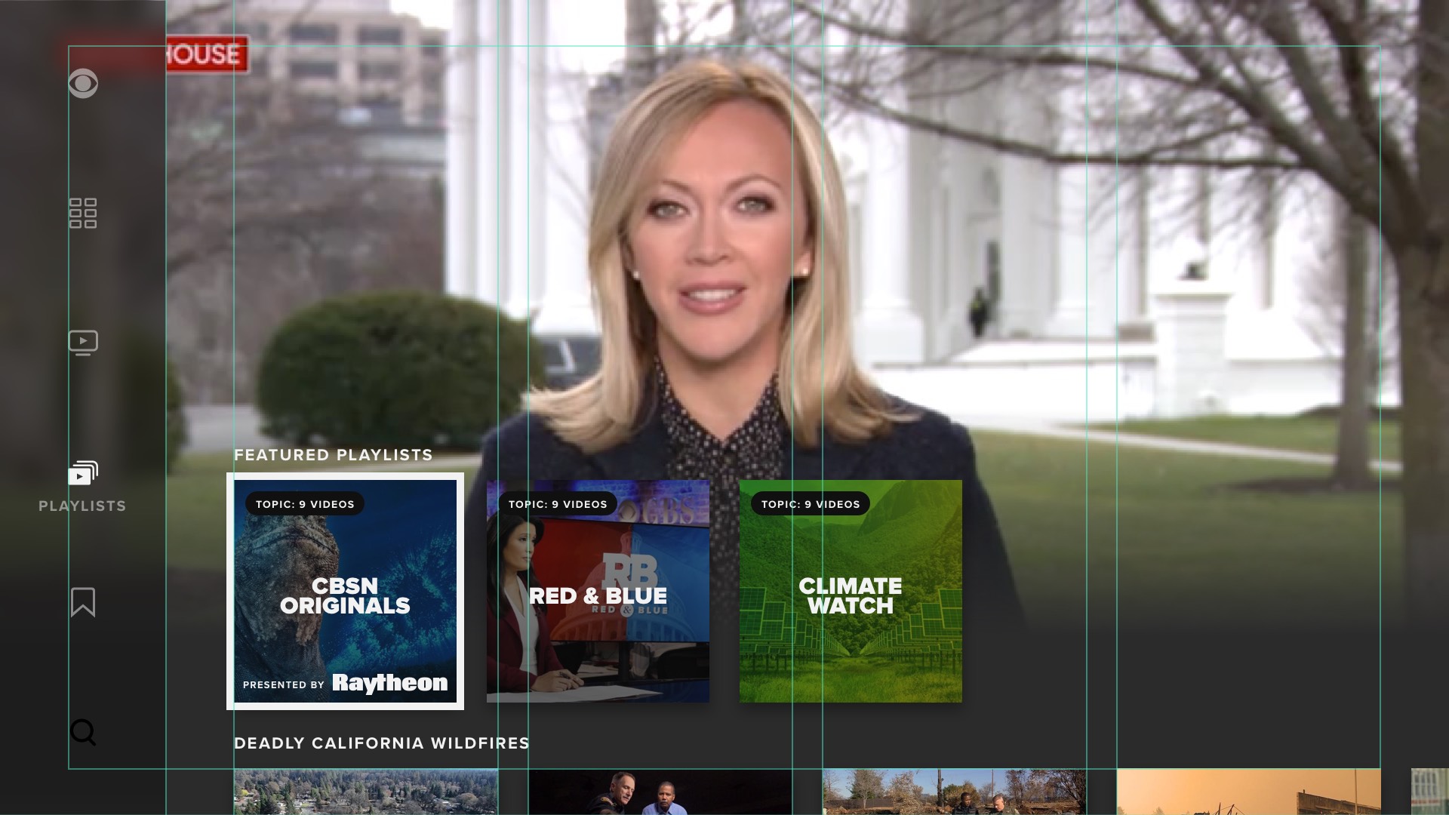Open the orange smoky sky wildfire thumbnail
1449x815 pixels.
click(x=1248, y=792)
